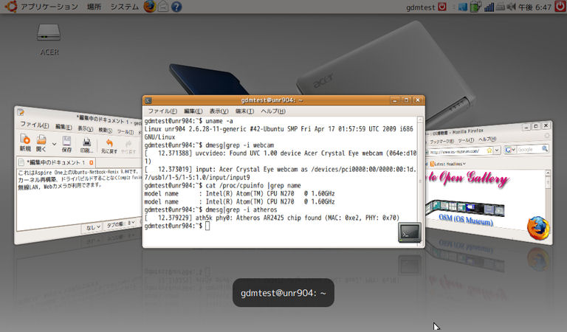Expand the gedit recent files dropdown arrow
The image size is (567, 332).
point(54,144)
